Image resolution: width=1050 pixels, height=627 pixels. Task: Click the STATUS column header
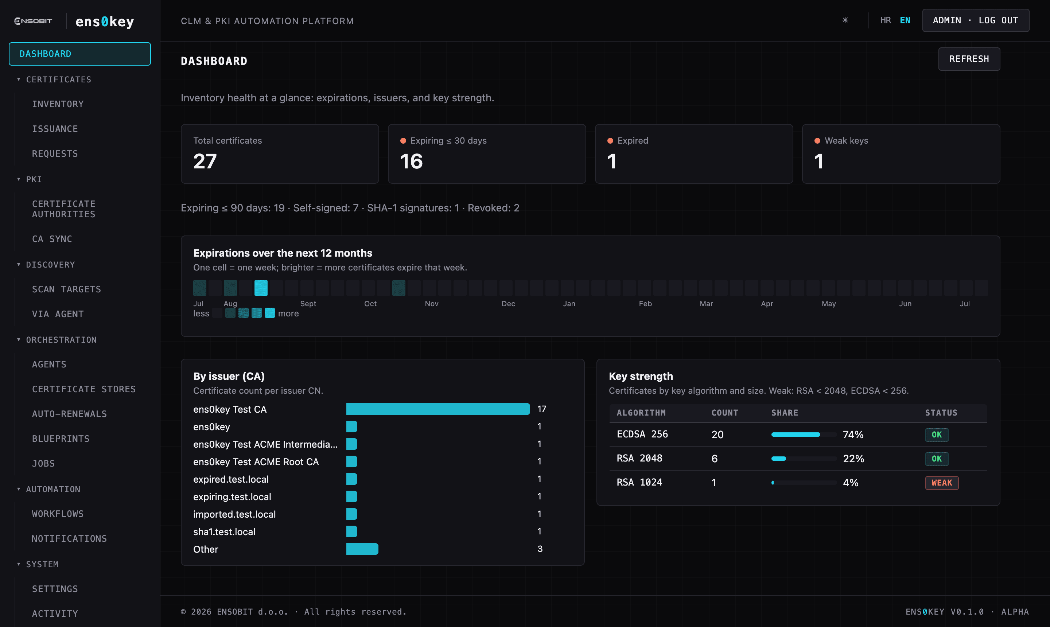point(941,413)
